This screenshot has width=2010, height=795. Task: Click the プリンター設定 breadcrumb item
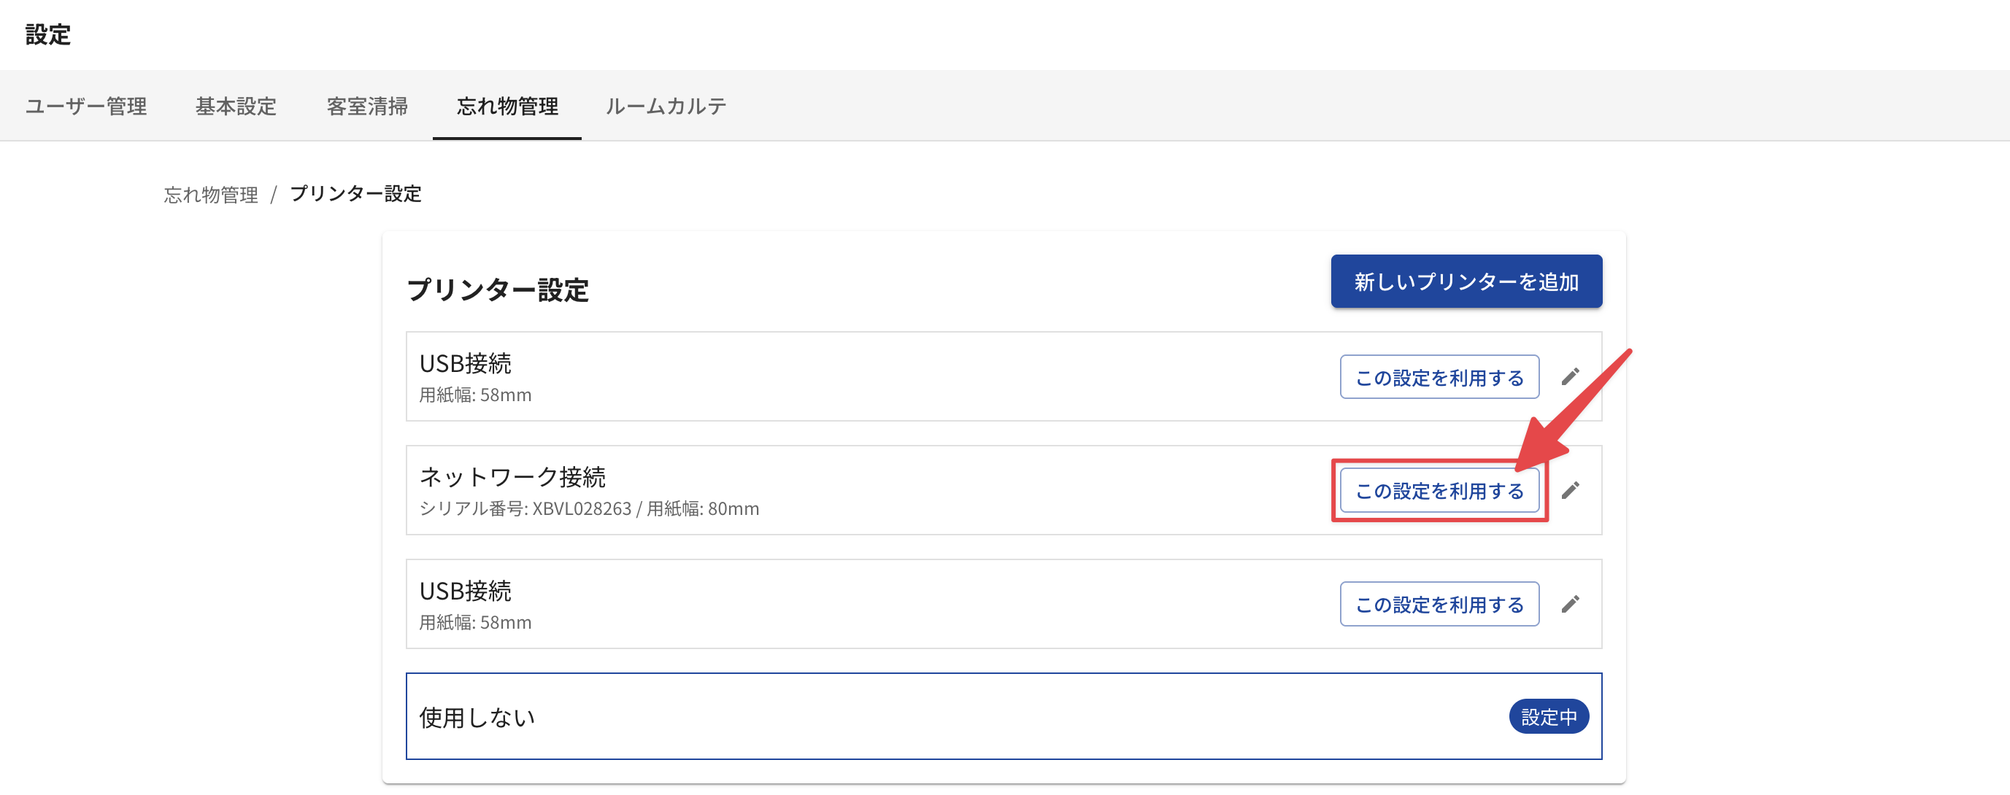coord(355,194)
